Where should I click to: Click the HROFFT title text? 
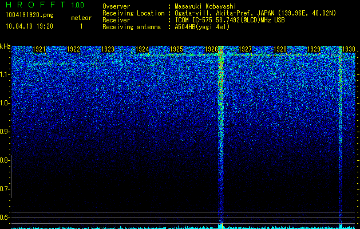pos(35,5)
